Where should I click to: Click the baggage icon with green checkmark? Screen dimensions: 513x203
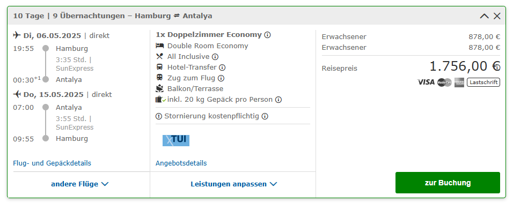[x=160, y=100]
